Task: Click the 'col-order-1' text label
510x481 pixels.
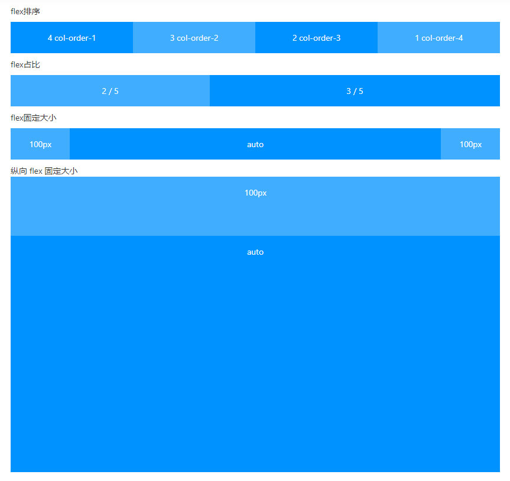Action: pos(75,38)
